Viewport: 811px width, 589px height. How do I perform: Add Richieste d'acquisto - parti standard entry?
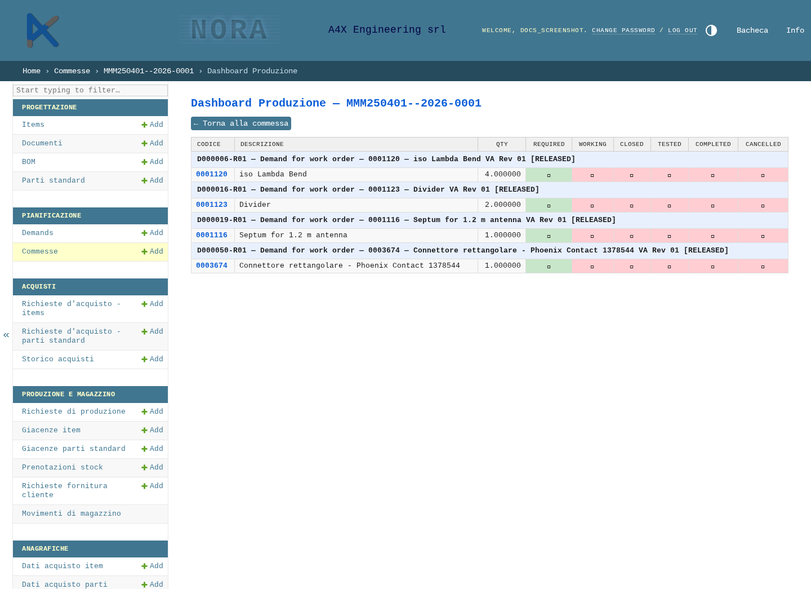(x=152, y=331)
